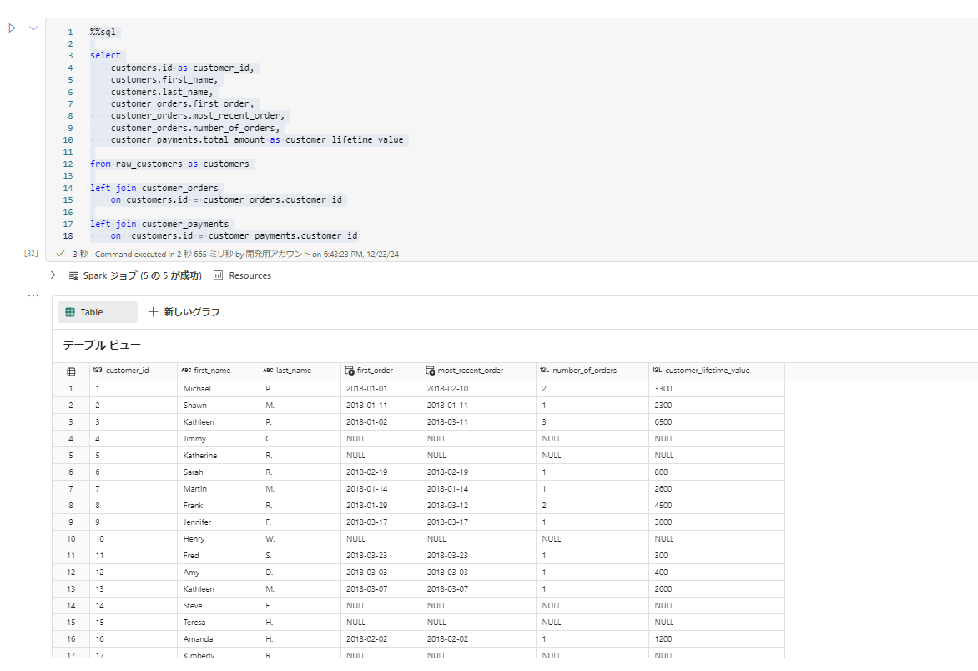Select the cell containing Fred

tap(219, 556)
